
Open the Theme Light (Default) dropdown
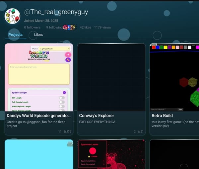(x=54, y=49)
